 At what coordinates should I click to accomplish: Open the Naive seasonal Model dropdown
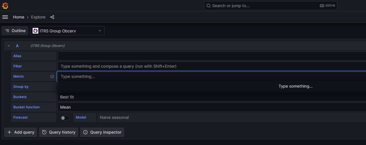(x=232, y=117)
